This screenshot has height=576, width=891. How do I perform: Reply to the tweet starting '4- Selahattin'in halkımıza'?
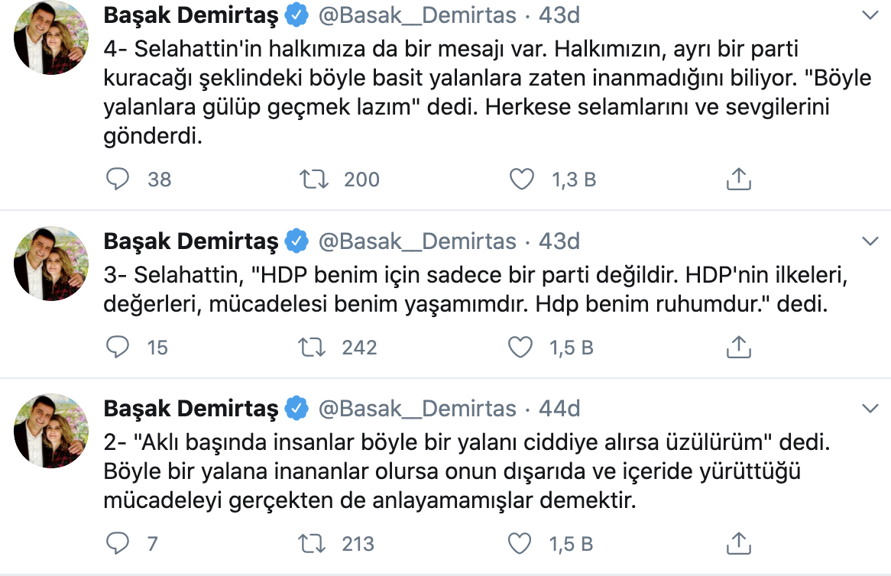tap(117, 180)
